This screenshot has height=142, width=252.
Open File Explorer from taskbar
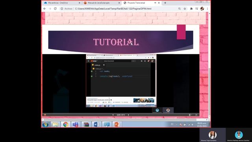(56, 125)
